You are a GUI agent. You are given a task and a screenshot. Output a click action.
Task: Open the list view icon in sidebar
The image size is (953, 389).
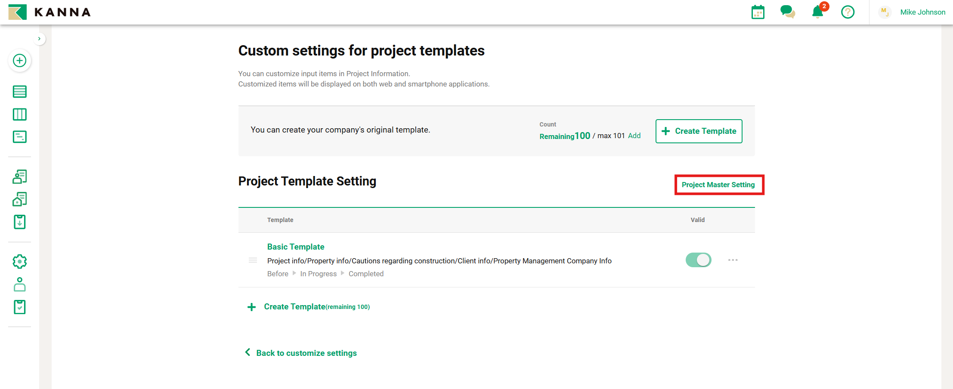click(x=19, y=92)
